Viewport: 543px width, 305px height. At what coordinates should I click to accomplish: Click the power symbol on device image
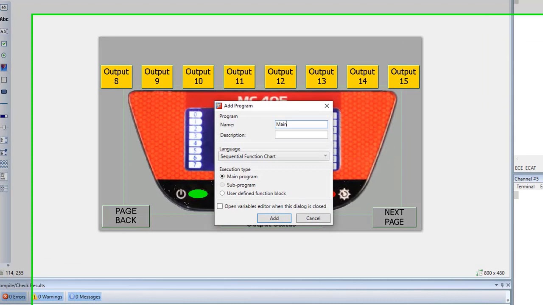tap(181, 194)
